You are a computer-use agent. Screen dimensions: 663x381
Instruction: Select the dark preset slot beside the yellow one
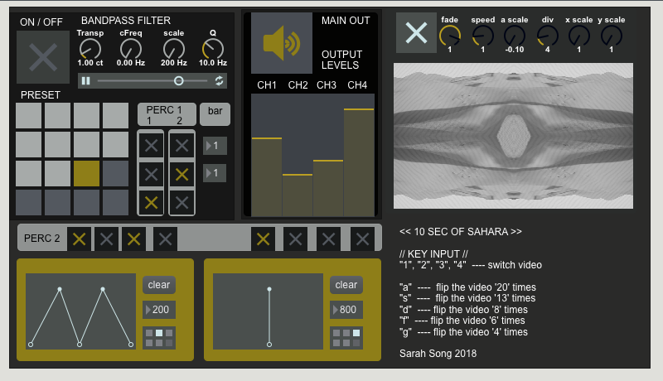(x=115, y=173)
